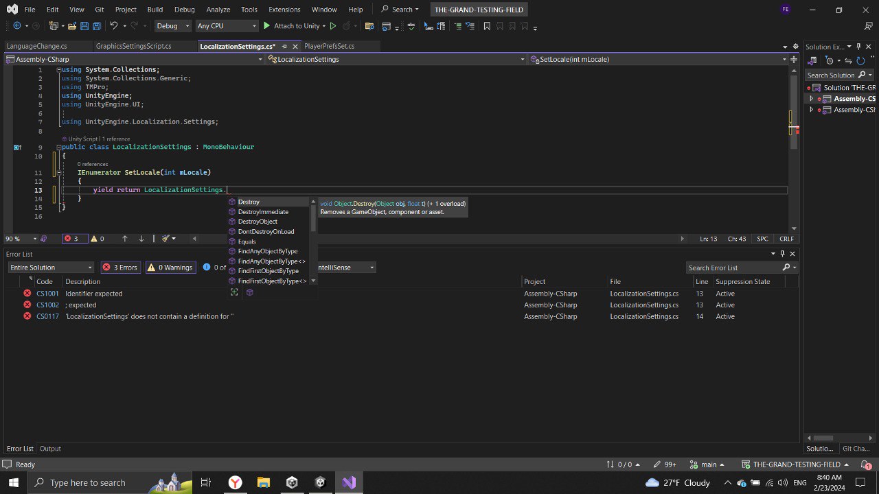The height and width of the screenshot is (494, 879).
Task: Toggle the 3 Errors filter
Action: [120, 267]
